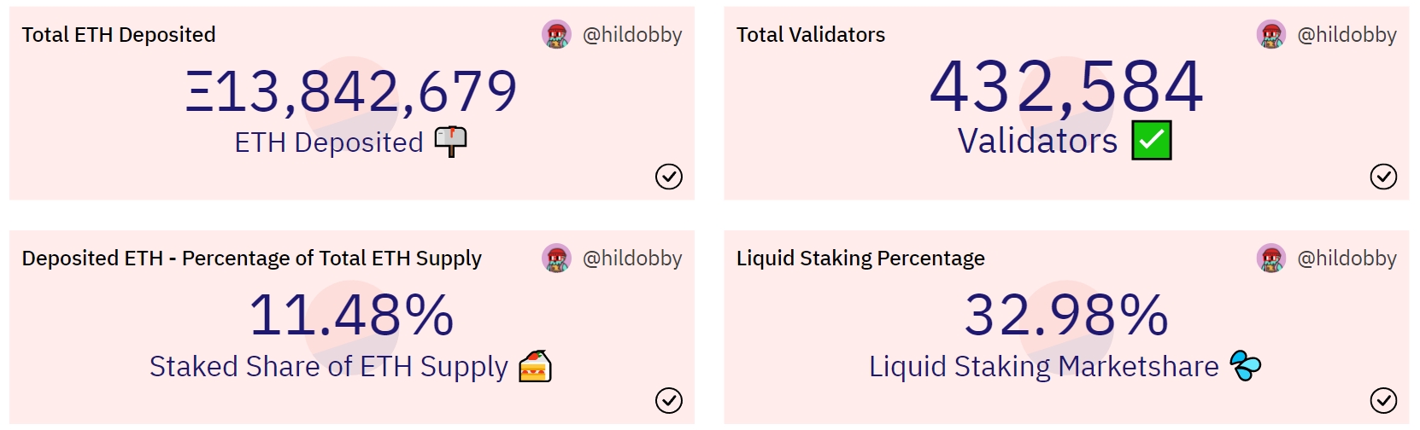1420x430 pixels.
Task: Click the "Total Validators" card title
Action: tap(811, 35)
